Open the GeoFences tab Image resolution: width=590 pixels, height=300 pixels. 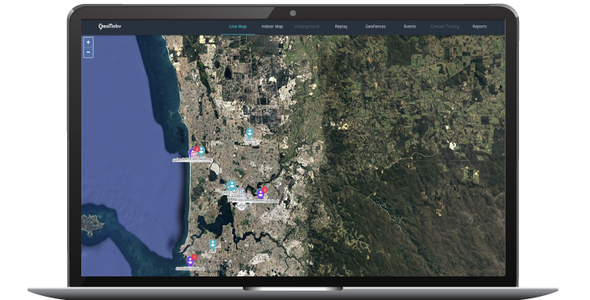click(375, 27)
